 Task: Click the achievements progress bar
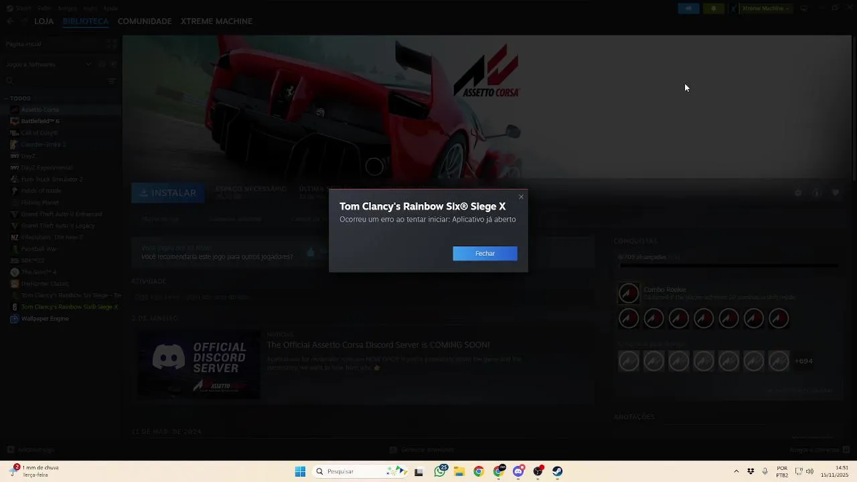[x=728, y=266]
